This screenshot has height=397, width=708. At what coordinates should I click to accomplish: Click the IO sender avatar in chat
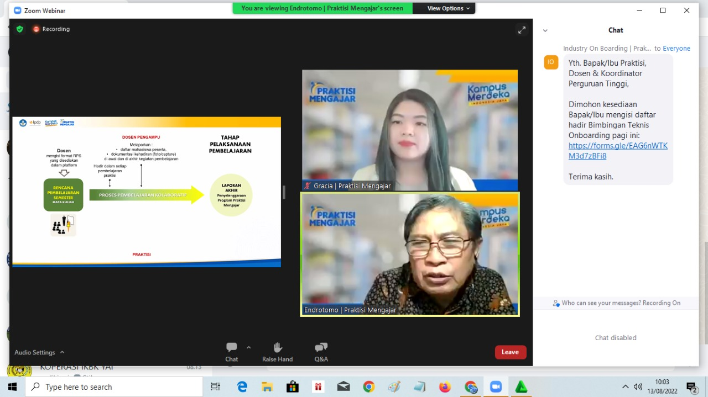551,62
